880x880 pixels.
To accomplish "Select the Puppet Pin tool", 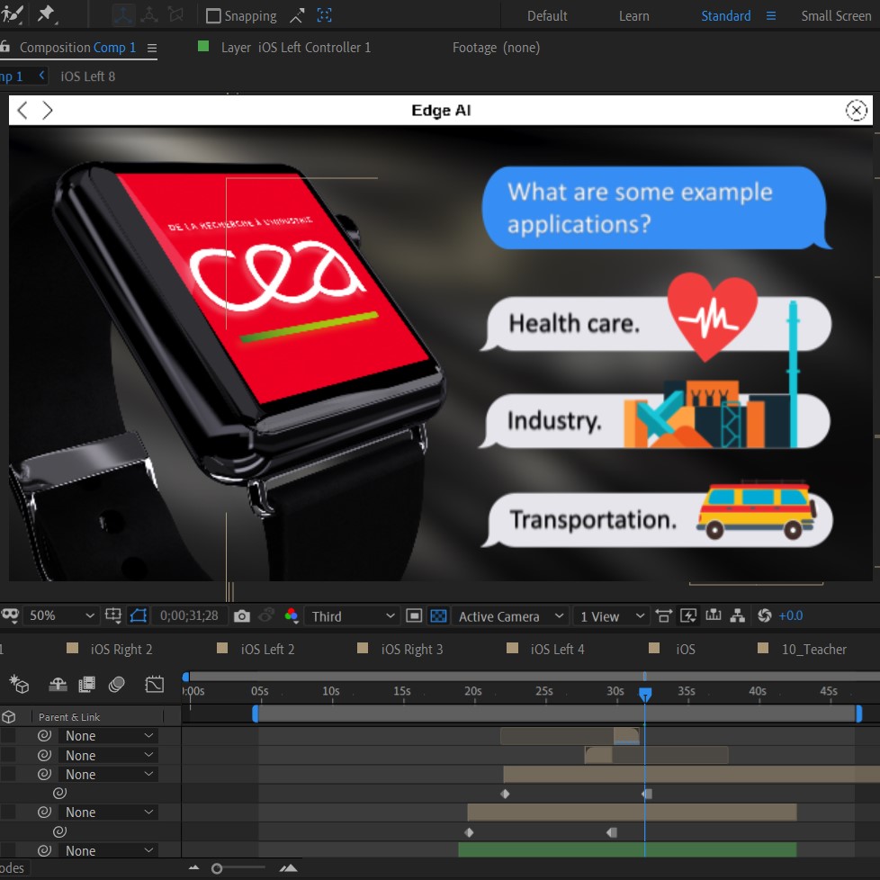I will [x=47, y=14].
